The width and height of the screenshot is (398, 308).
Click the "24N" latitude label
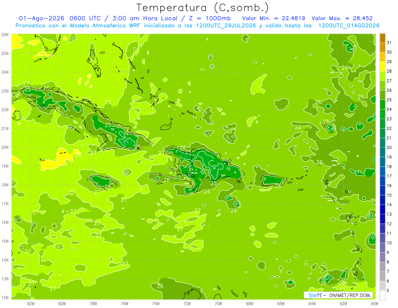[5, 72]
